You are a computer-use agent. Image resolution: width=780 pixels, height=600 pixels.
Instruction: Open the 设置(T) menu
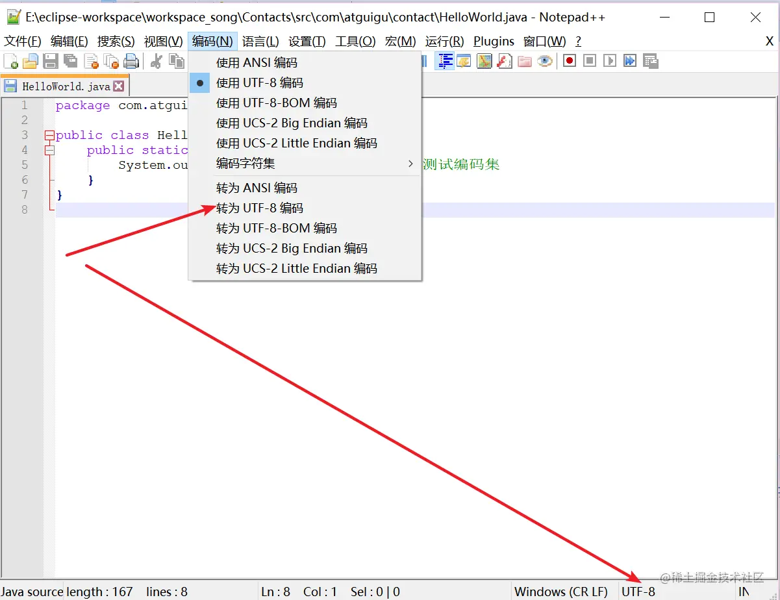(x=307, y=42)
